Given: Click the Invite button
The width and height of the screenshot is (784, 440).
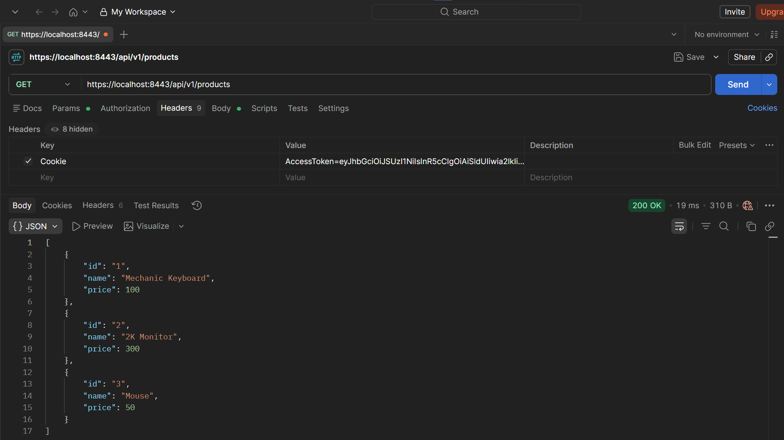Looking at the screenshot, I should click(735, 12).
